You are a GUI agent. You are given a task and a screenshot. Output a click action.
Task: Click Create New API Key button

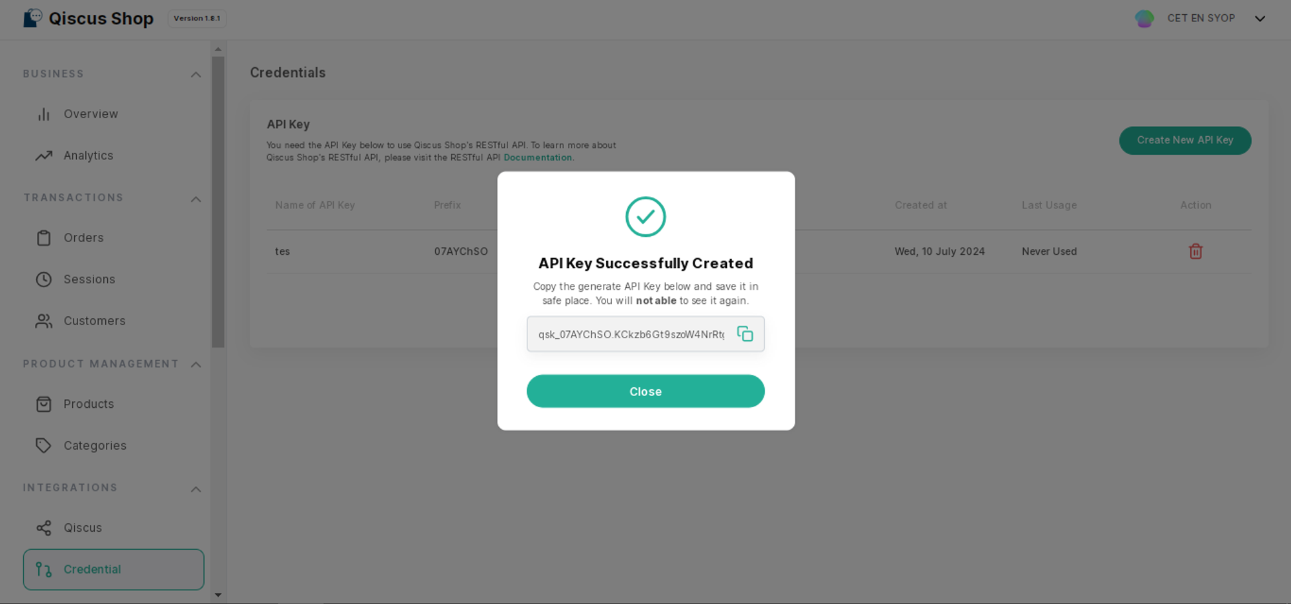pos(1184,140)
